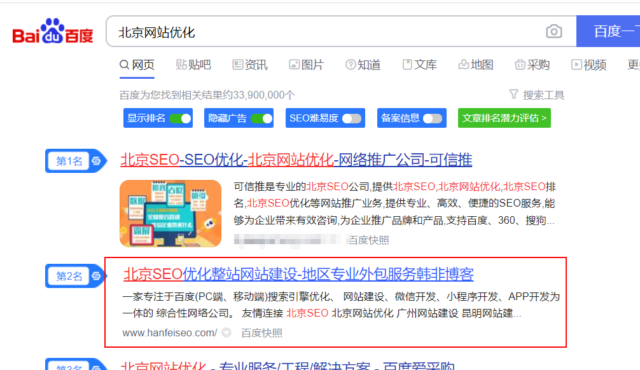Click the first result's thumbnail image

[170, 214]
